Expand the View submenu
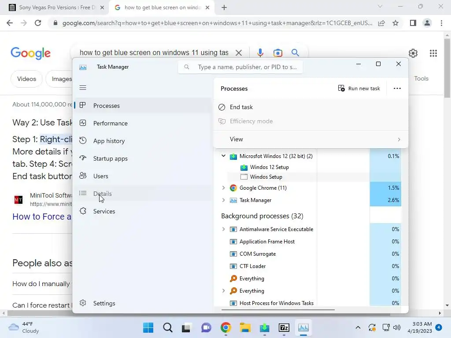 pyautogui.click(x=311, y=140)
